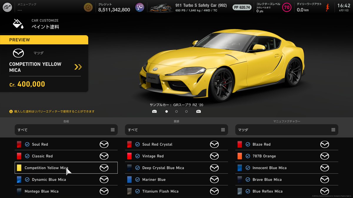This screenshot has height=198, width=353.
Task: Click the Soul Red color swatch
Action: [19, 144]
